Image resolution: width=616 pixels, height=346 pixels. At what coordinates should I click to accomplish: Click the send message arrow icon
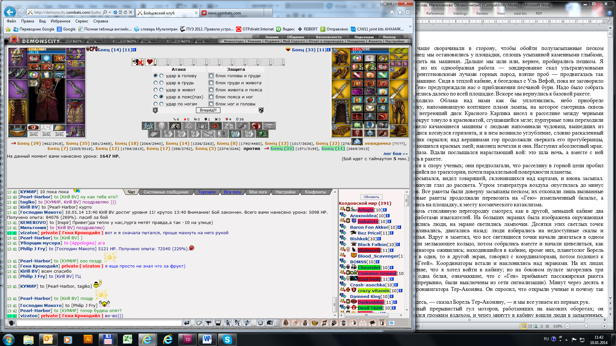pos(187,323)
